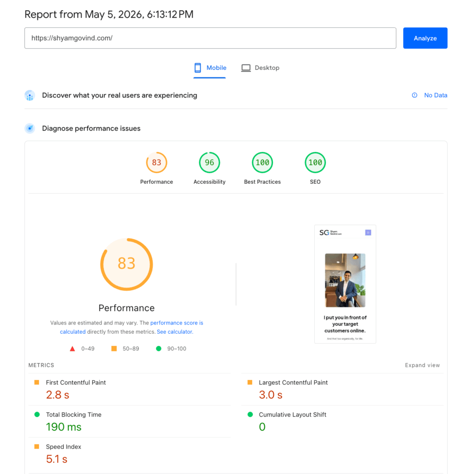
Task: Select the Accessibility 96 score gauge
Action: point(210,162)
